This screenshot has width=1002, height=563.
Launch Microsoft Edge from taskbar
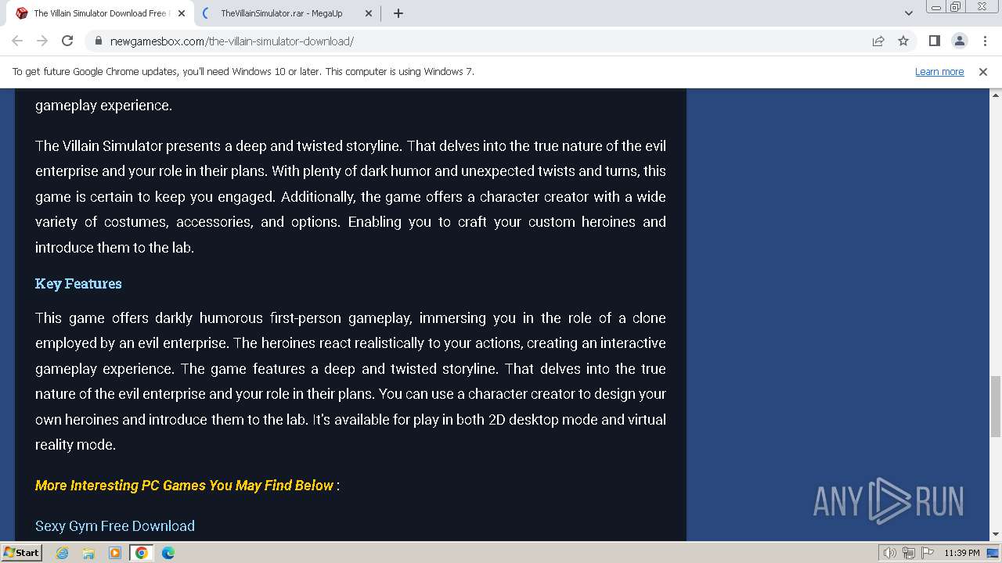[x=168, y=553]
